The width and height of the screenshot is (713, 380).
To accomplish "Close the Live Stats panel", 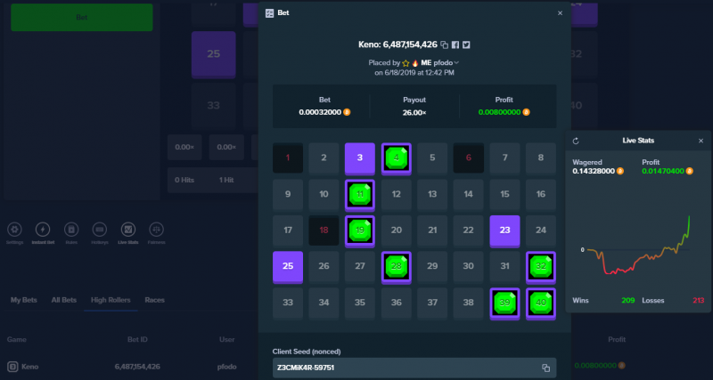I will point(701,141).
